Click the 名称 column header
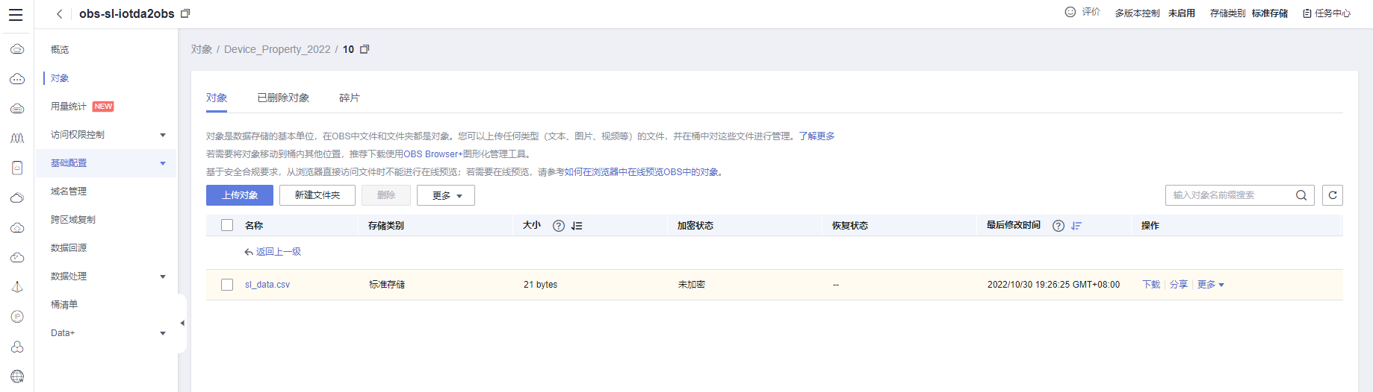 pyautogui.click(x=254, y=226)
